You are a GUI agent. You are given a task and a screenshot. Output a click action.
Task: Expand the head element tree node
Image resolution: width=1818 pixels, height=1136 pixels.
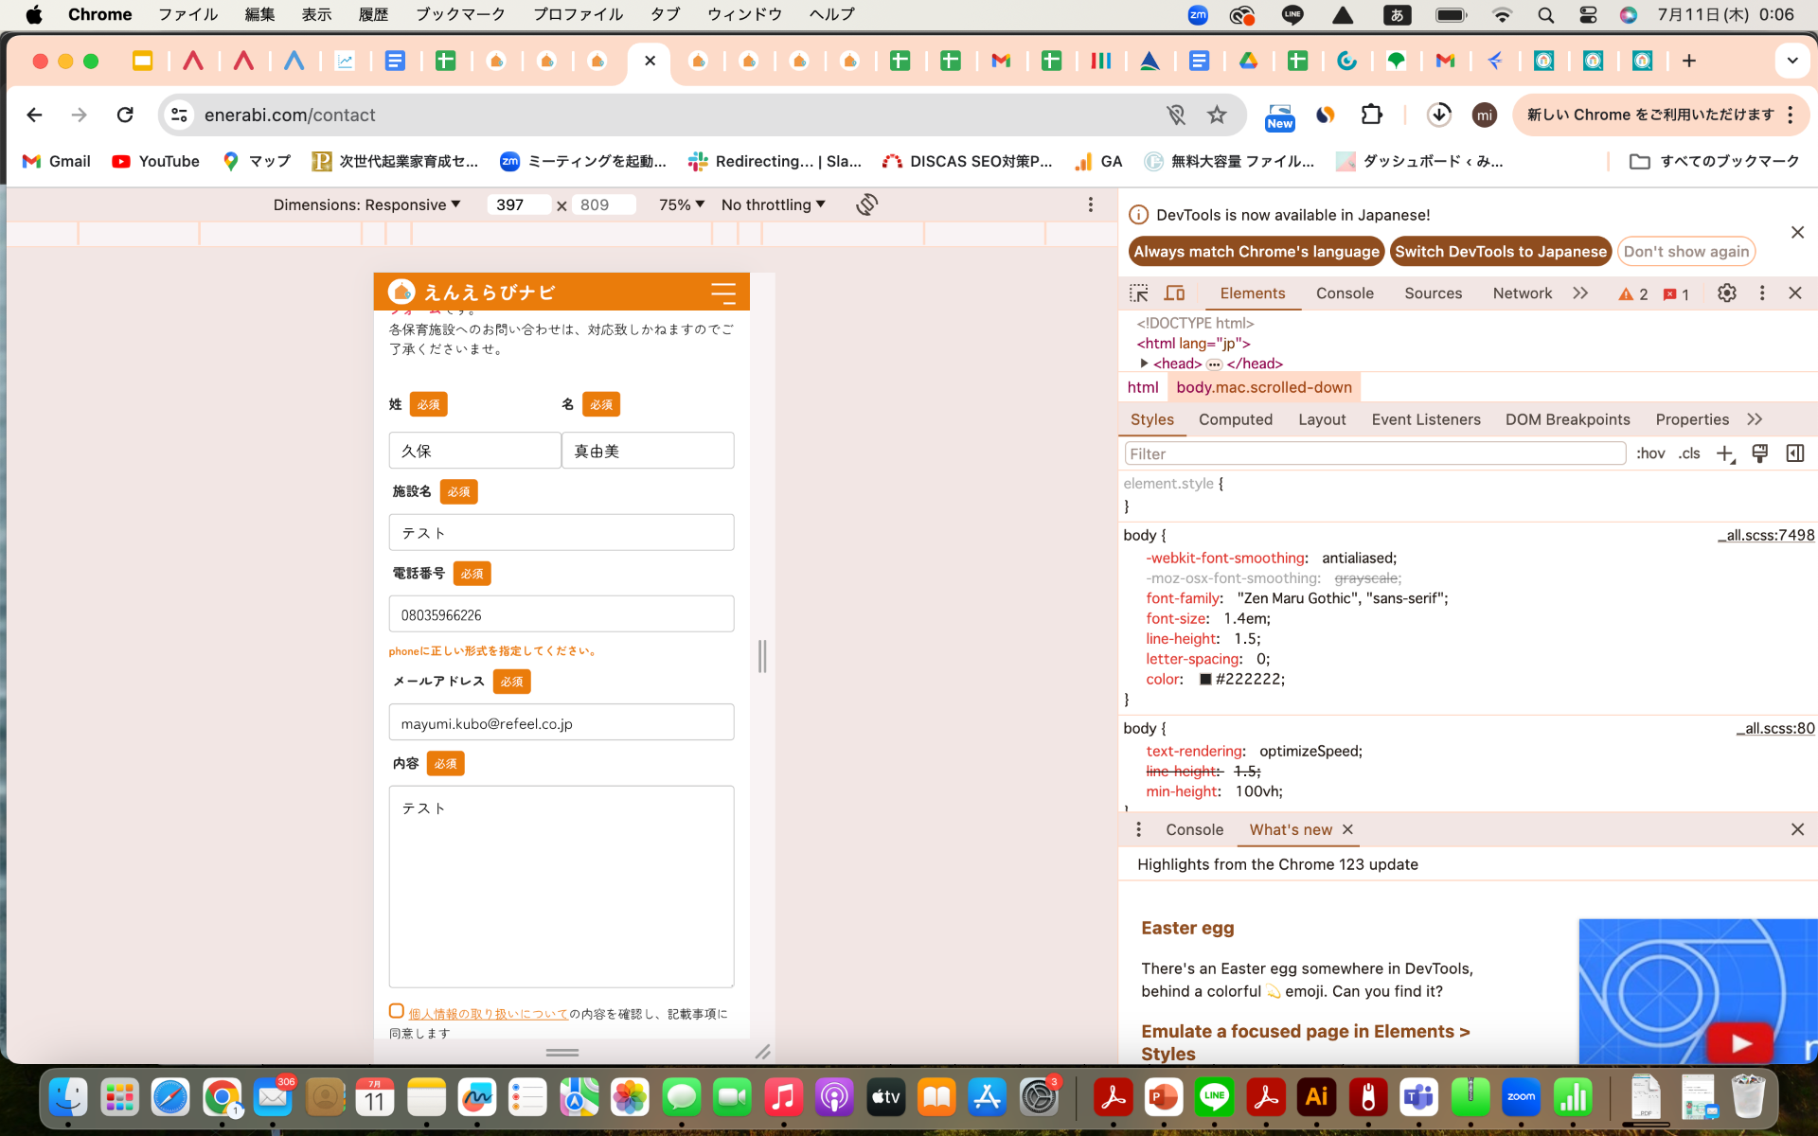tap(1144, 364)
